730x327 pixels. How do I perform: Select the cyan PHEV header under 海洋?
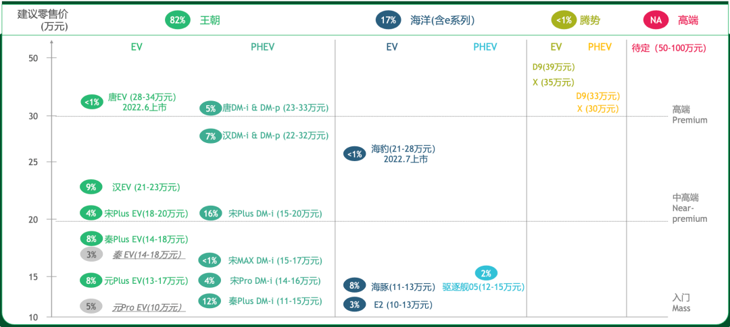click(485, 47)
